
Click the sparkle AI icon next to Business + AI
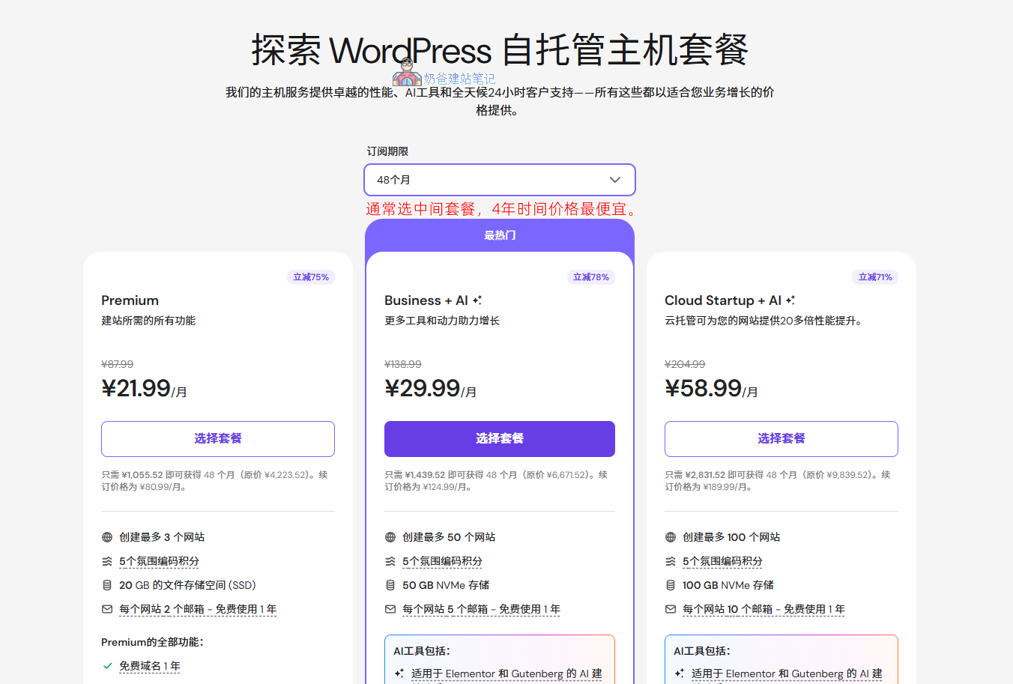tap(477, 300)
